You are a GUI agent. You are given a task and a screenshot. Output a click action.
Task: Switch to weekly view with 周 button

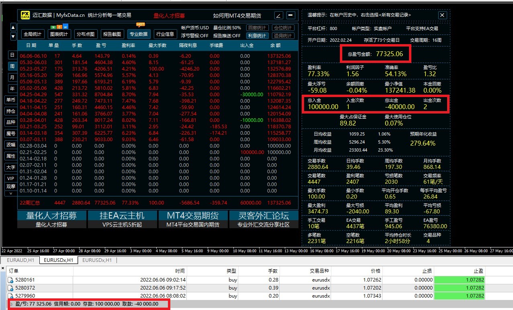pos(12,66)
